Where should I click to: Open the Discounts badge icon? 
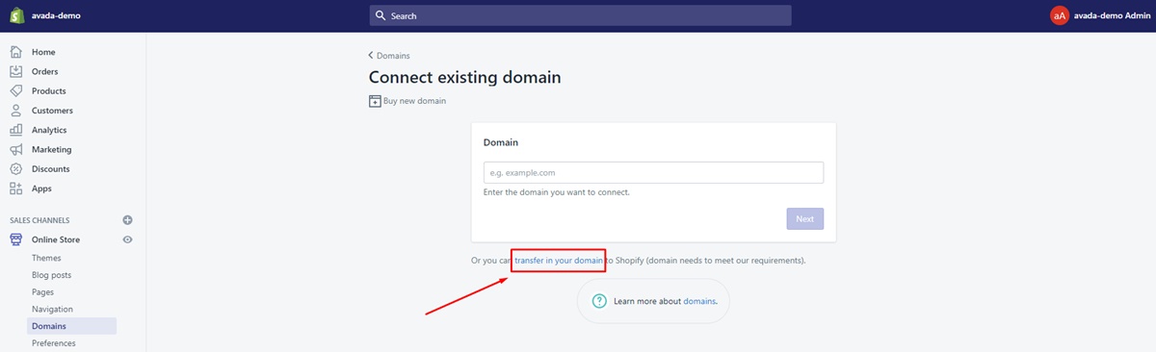click(15, 168)
